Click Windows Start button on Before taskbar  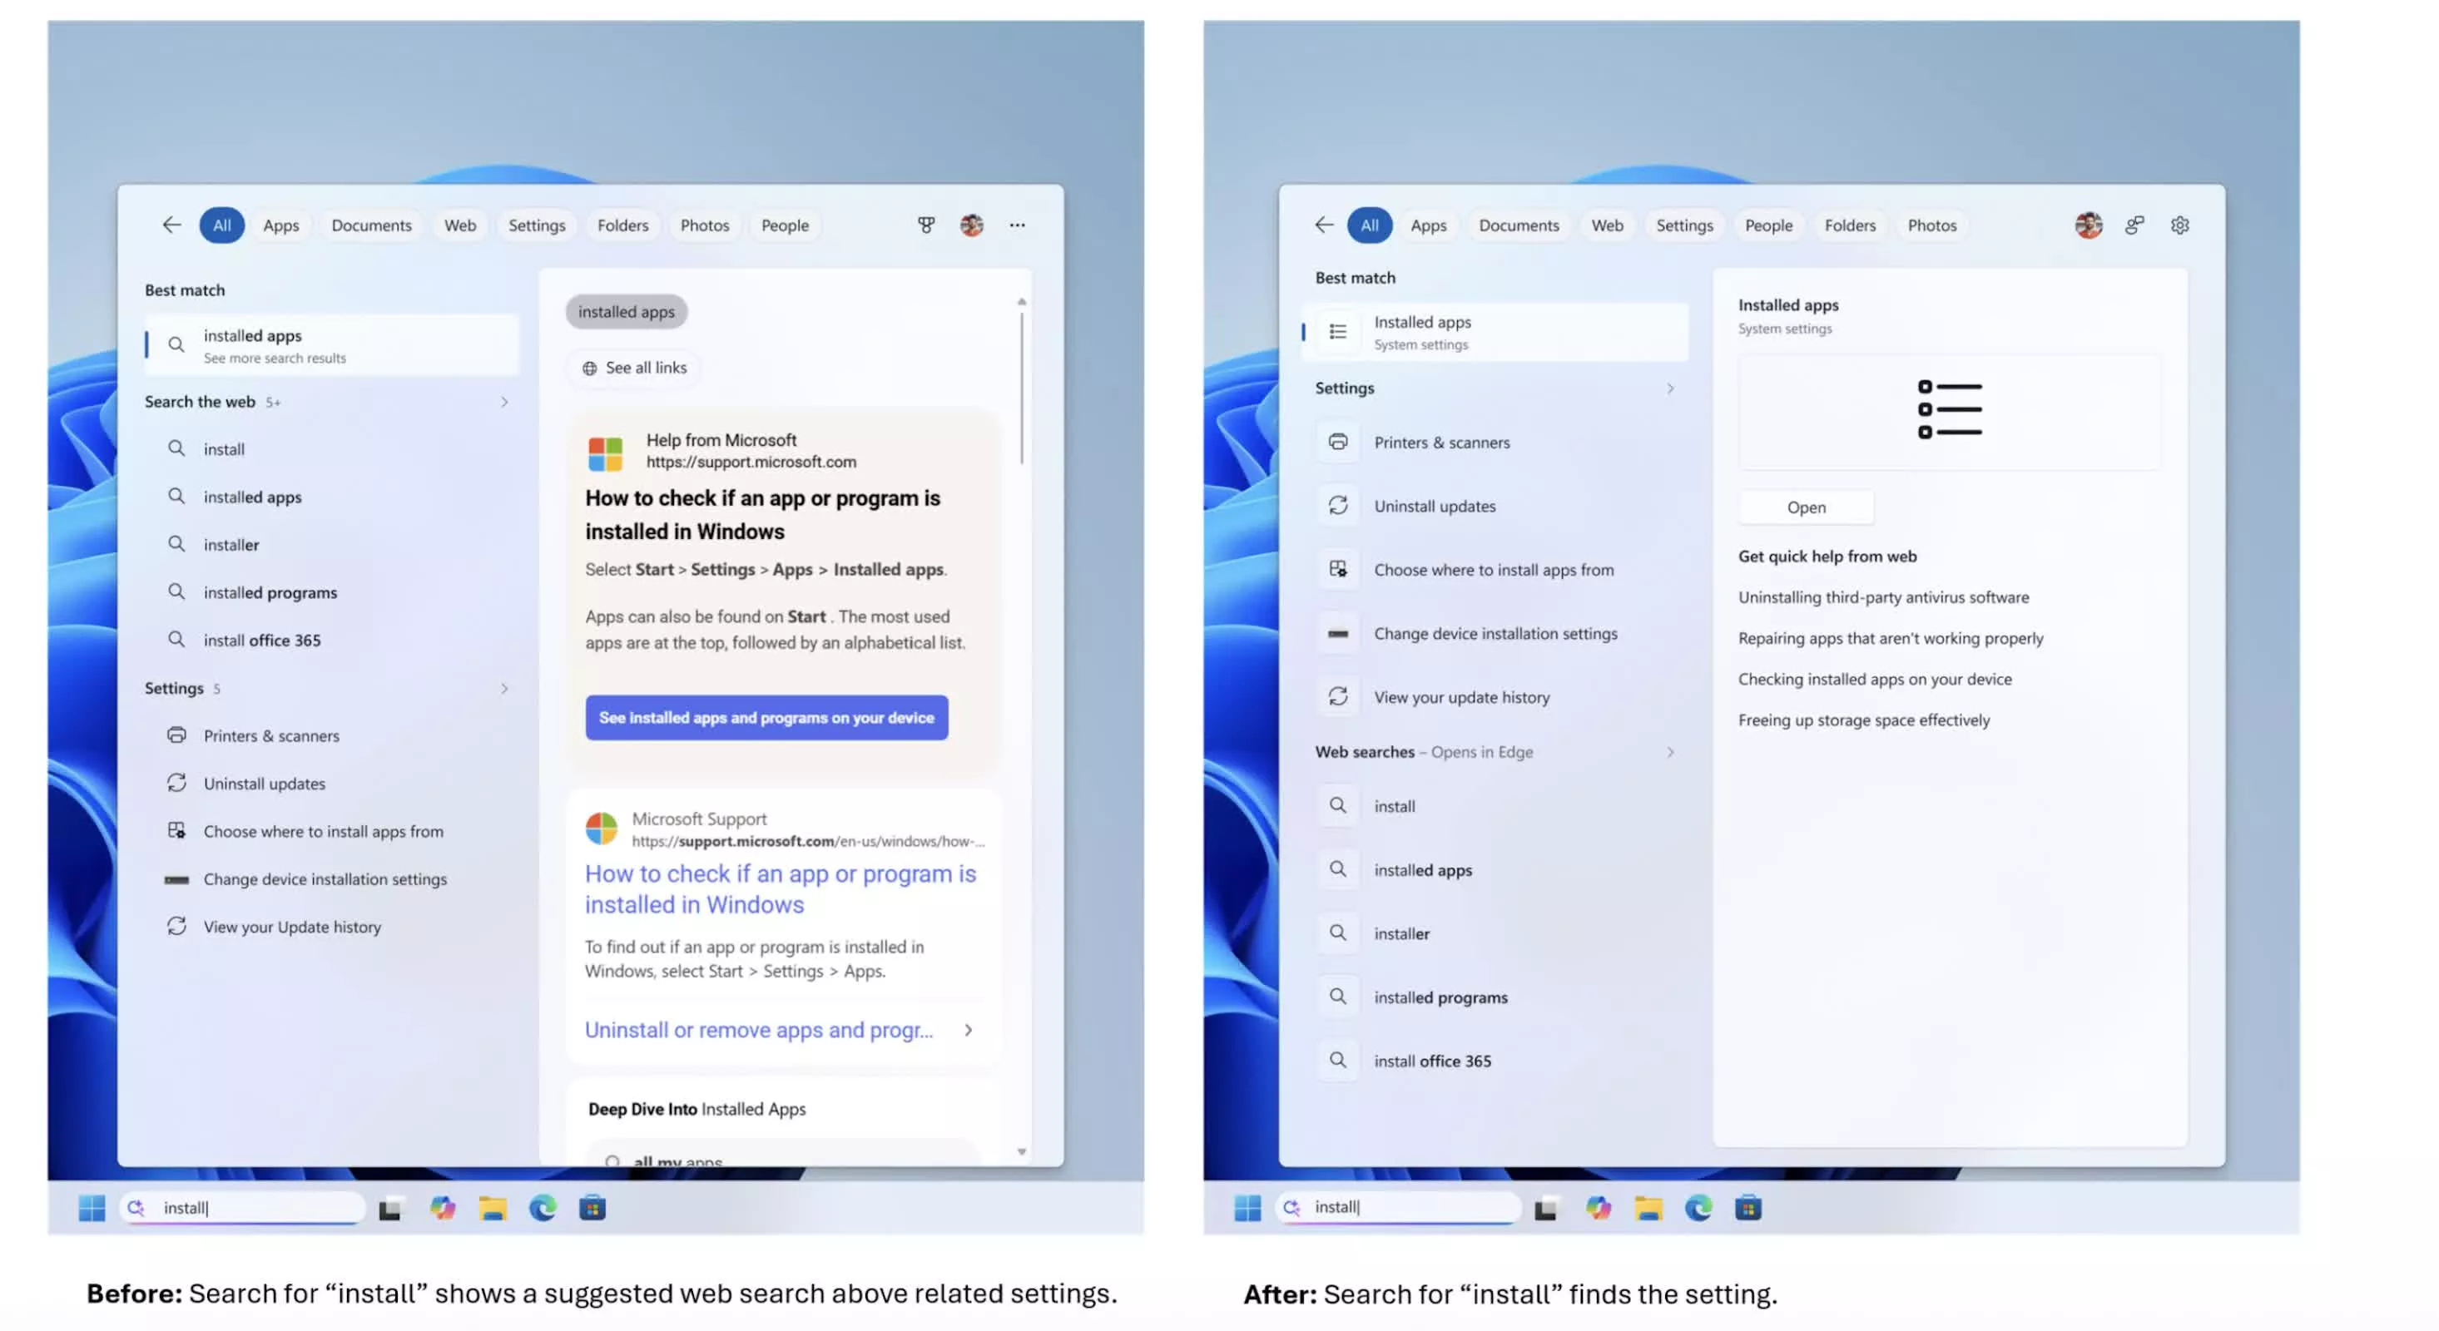tap(92, 1208)
